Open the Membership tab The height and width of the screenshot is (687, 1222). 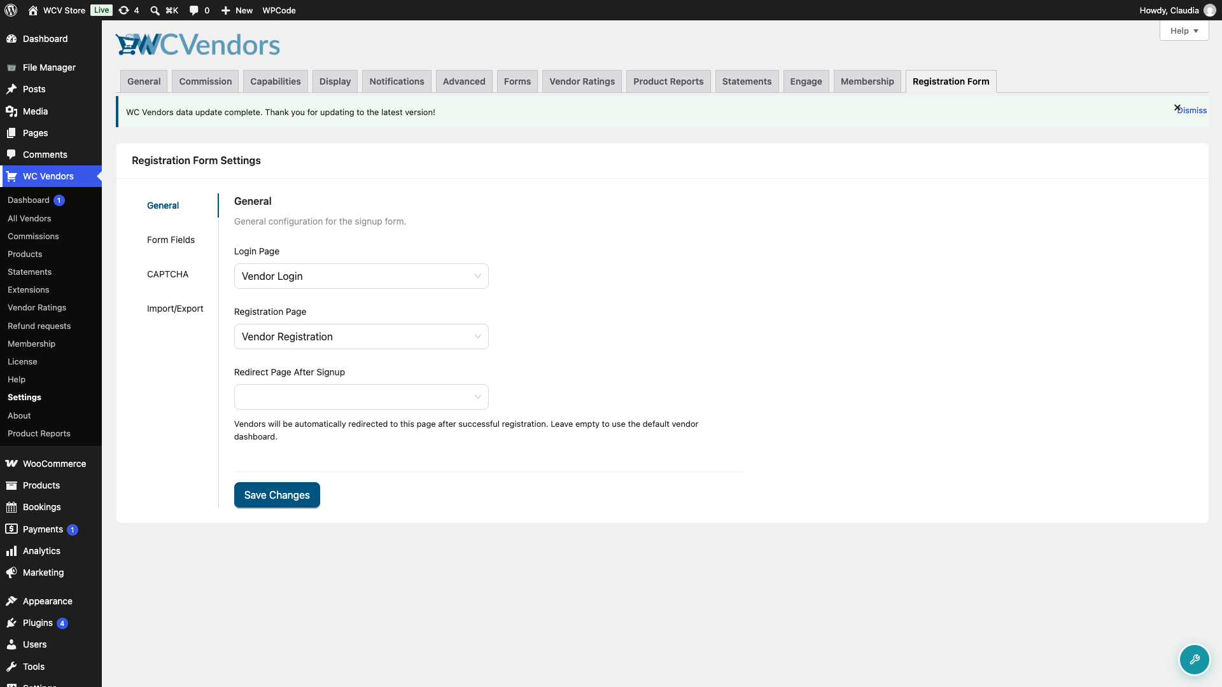[867, 81]
